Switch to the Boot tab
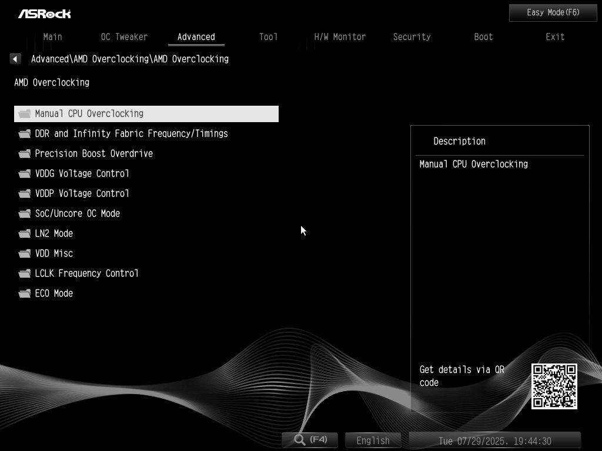Screen dimensions: 602x451 click(483, 37)
